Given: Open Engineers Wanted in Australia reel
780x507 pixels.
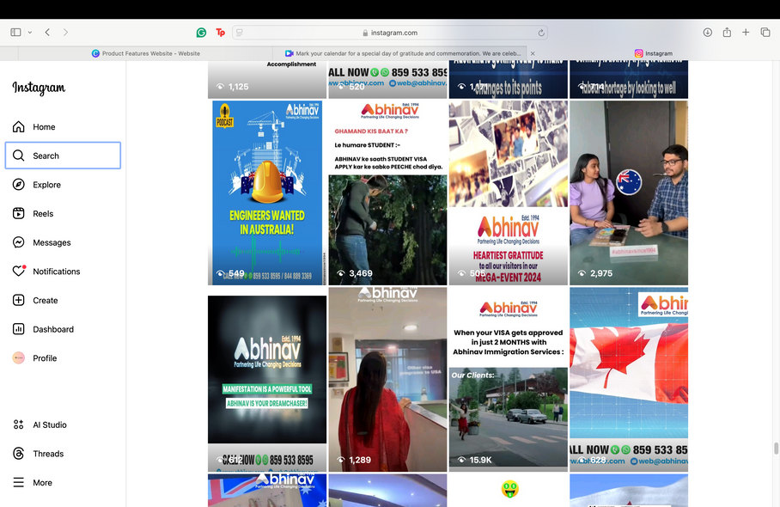Looking at the screenshot, I should tap(267, 192).
